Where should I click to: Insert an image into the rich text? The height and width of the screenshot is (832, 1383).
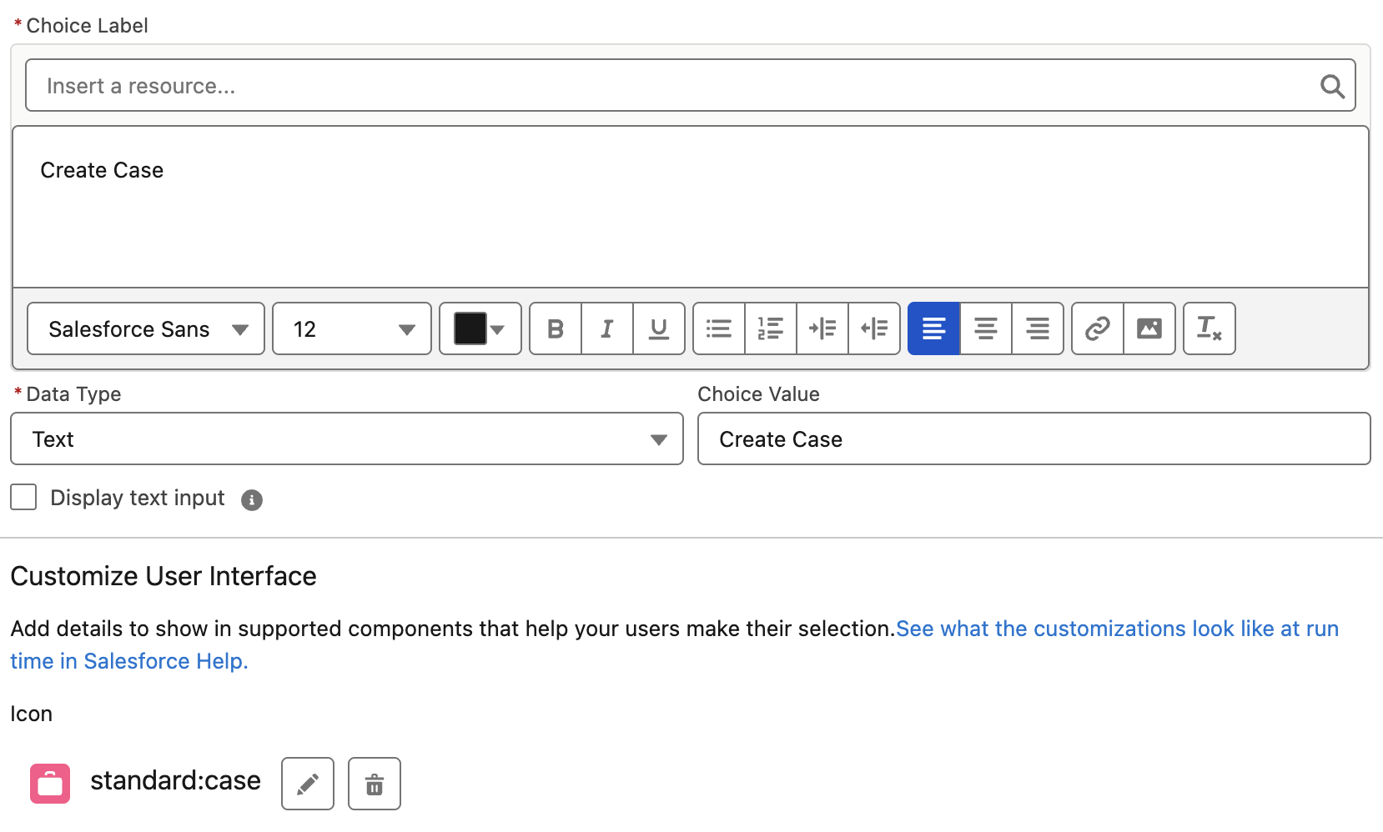pyautogui.click(x=1149, y=328)
